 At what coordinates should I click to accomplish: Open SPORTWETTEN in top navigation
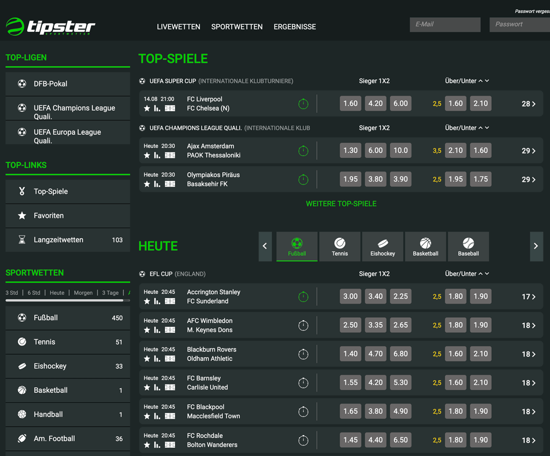237,27
